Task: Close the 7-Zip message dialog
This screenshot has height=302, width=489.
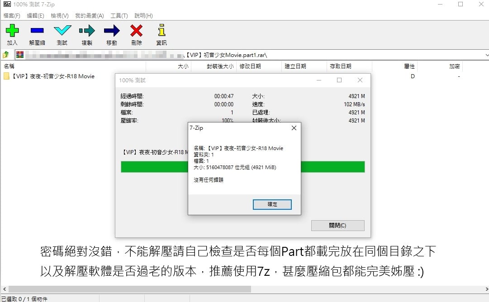Action: click(x=294, y=128)
